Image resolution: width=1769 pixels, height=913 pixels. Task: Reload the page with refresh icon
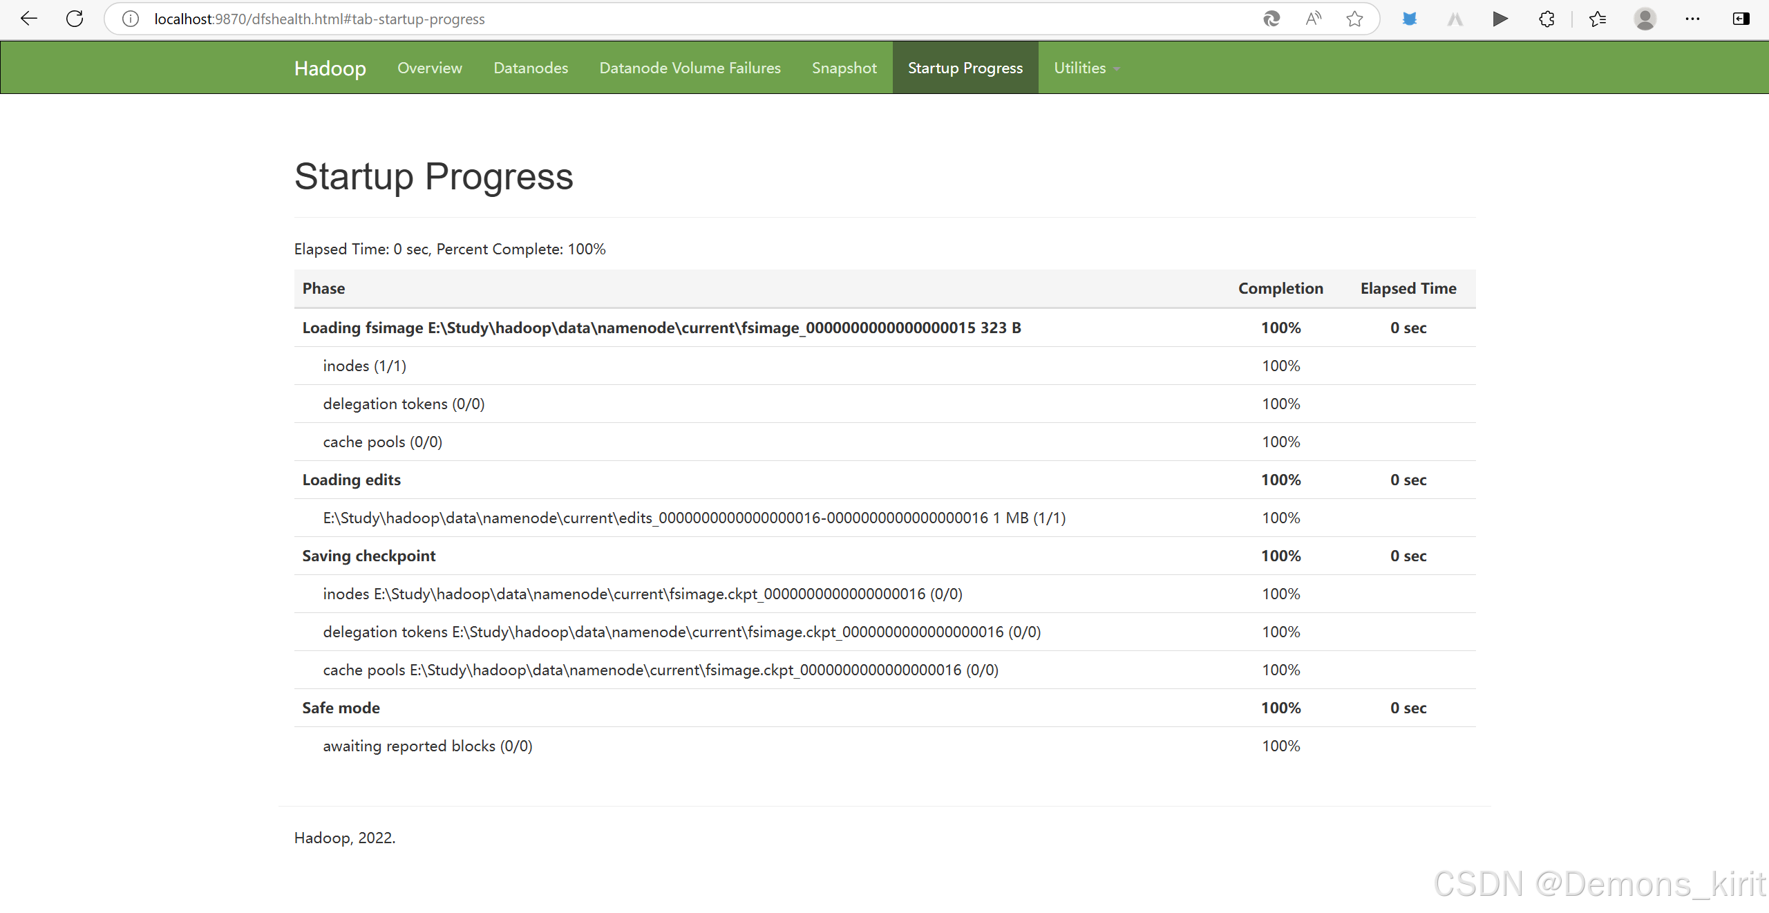point(75,19)
